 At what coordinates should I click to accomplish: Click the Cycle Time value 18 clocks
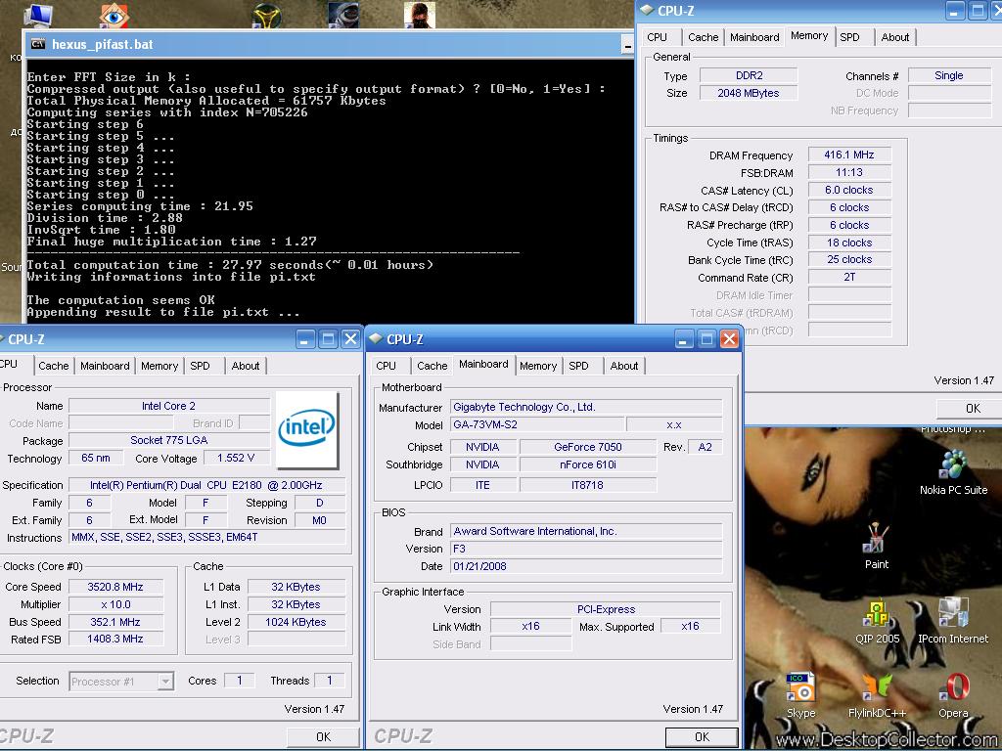pyautogui.click(x=848, y=243)
